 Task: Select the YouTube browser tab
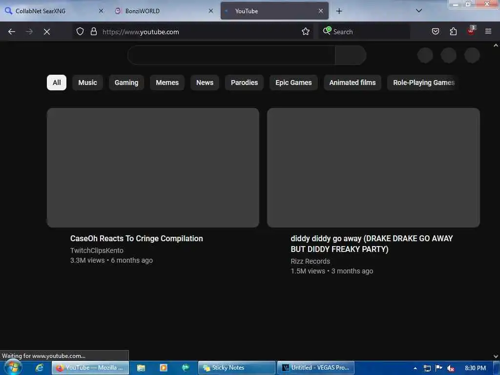tap(274, 11)
